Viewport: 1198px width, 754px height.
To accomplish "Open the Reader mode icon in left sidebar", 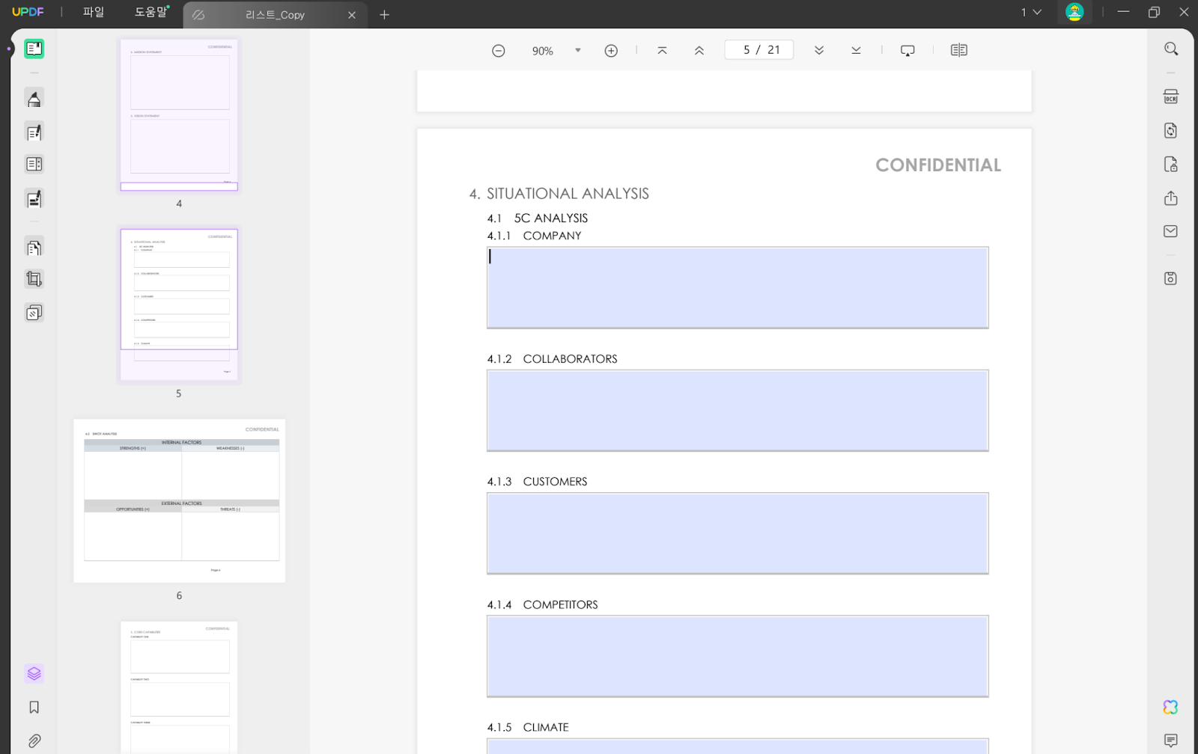I will coord(34,49).
